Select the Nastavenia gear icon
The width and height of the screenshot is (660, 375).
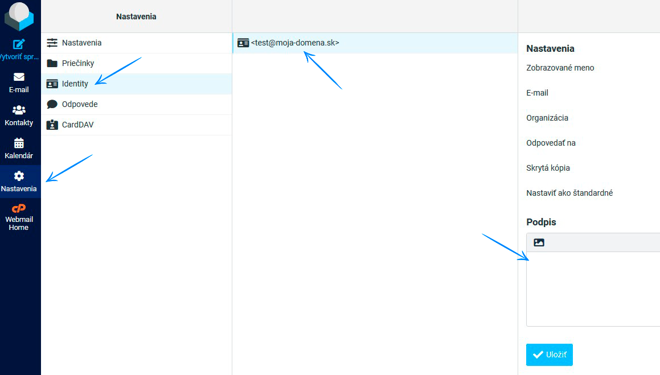click(x=19, y=176)
